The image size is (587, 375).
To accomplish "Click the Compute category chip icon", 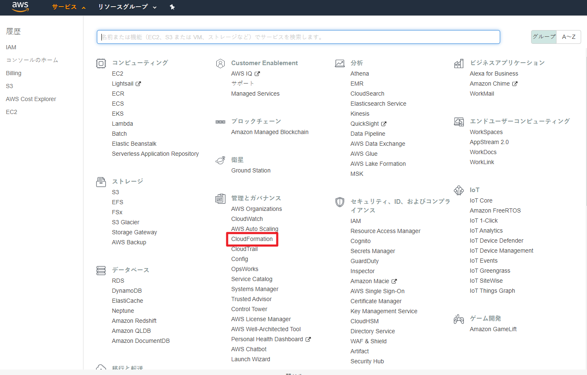I will point(101,63).
